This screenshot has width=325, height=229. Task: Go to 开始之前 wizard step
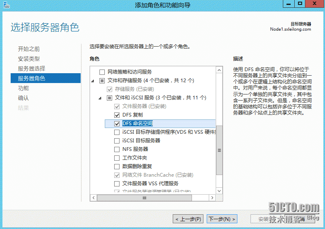pyautogui.click(x=29, y=49)
